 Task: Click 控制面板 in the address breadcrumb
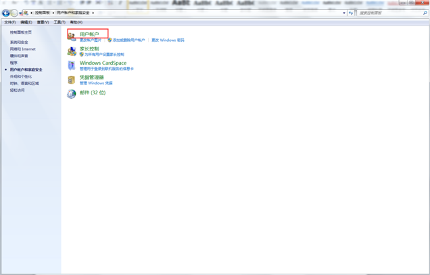click(x=42, y=13)
